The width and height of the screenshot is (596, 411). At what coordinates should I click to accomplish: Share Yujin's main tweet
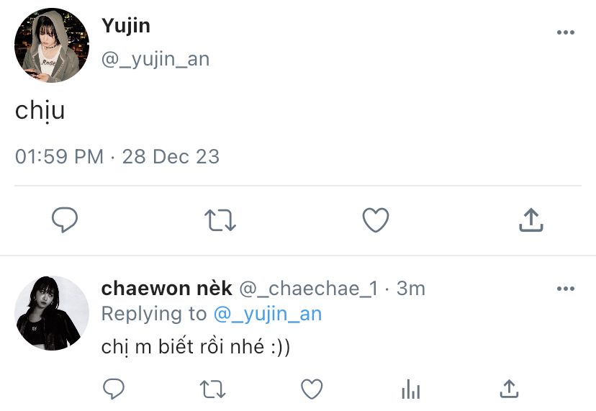coord(530,220)
